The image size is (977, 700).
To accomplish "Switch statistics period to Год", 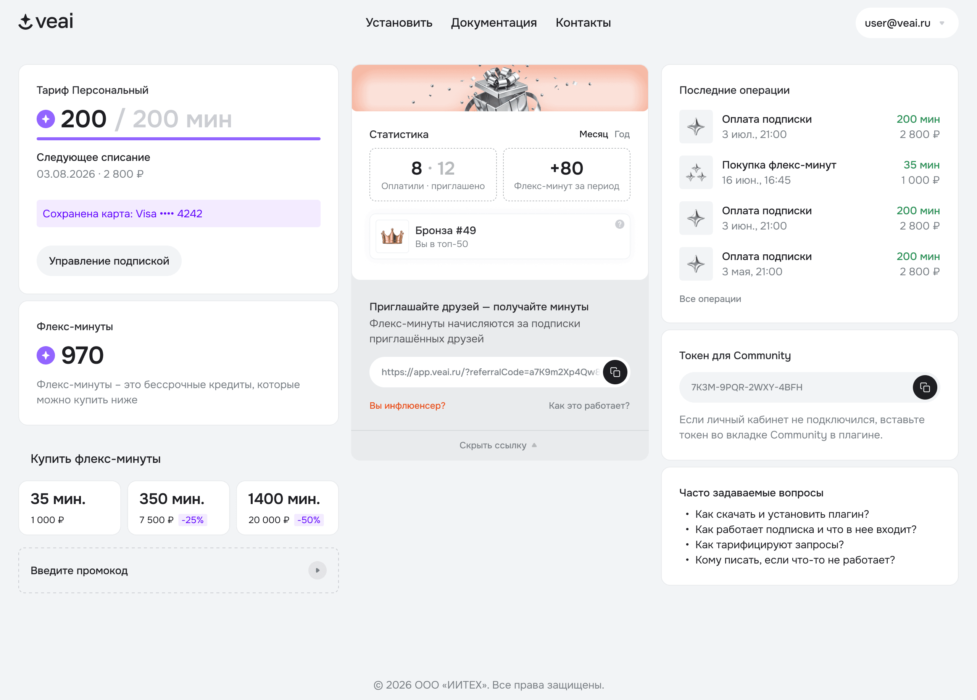I will pyautogui.click(x=622, y=134).
